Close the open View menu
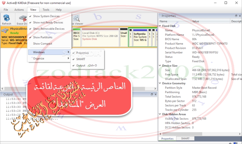The height and width of the screenshot is (144, 242). [x=33, y=10]
